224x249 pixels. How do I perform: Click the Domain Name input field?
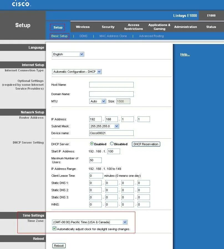pyautogui.click(x=111, y=94)
